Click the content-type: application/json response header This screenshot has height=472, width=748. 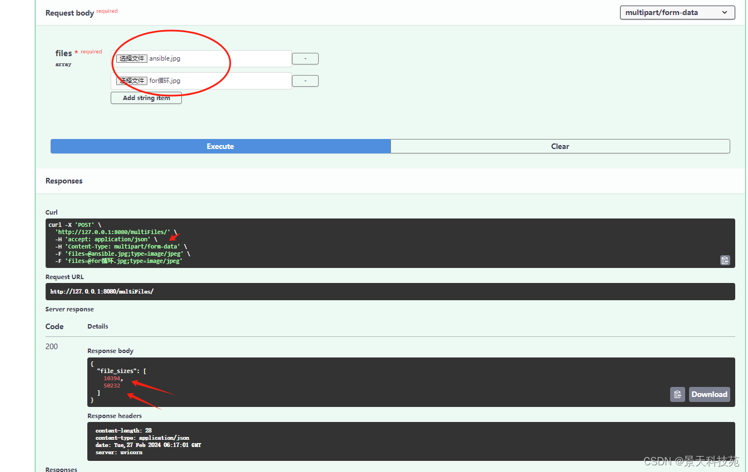click(x=142, y=438)
